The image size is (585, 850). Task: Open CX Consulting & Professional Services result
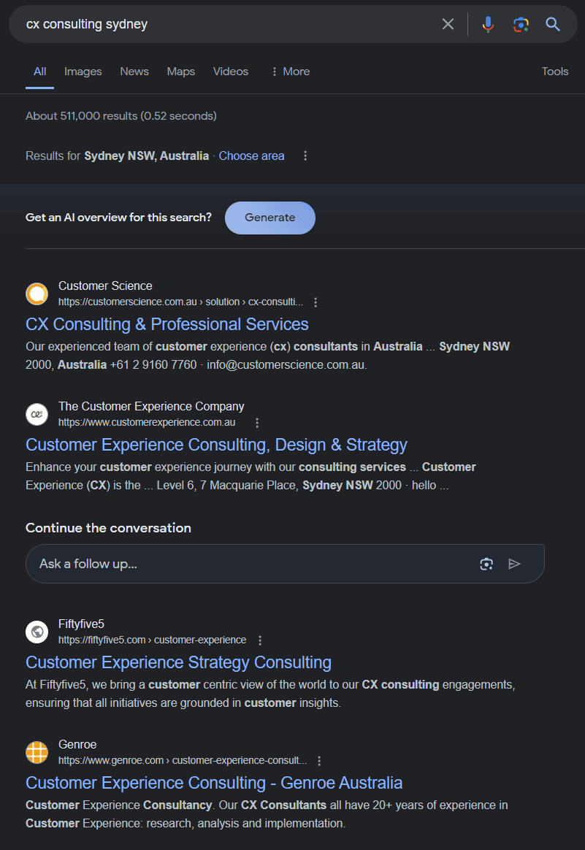[167, 324]
